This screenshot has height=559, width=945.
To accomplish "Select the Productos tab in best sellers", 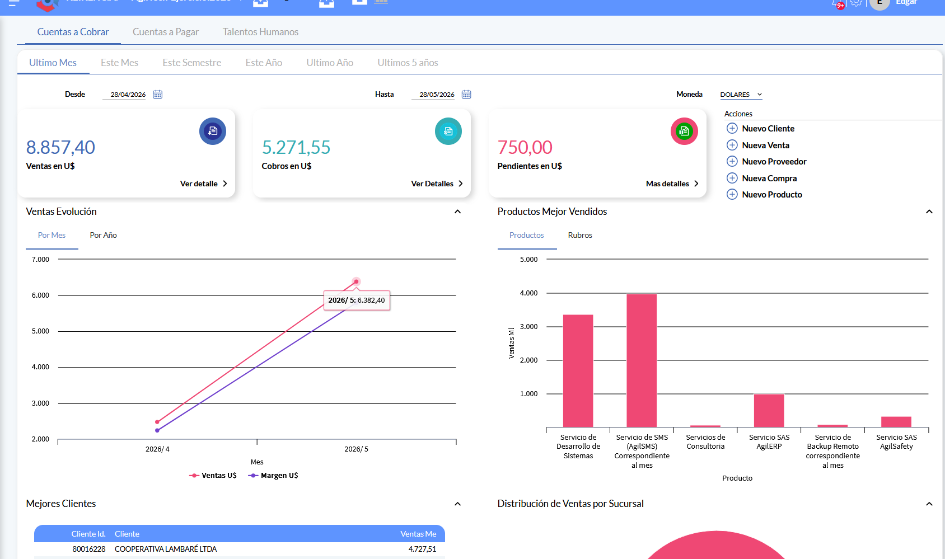I will 526,236.
